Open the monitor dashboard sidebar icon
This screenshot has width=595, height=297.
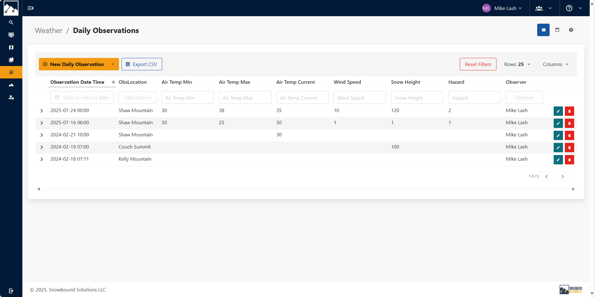pos(11,35)
